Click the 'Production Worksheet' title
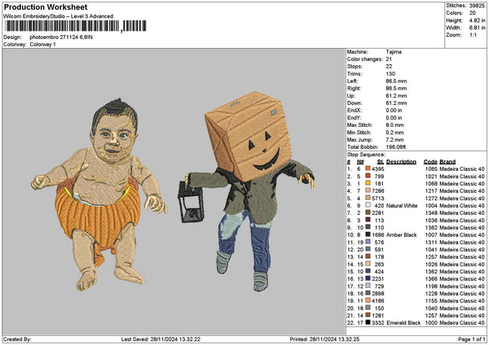Screen dimensions: 489x345 (46, 7)
